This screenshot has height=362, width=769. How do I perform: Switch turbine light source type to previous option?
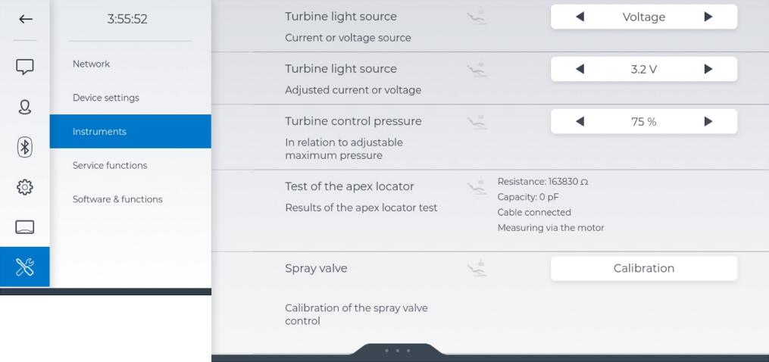point(580,17)
